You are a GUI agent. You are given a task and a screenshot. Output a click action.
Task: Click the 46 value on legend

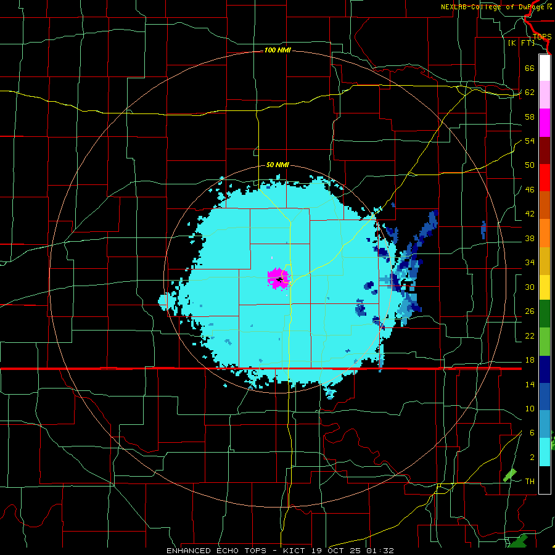[x=530, y=190]
